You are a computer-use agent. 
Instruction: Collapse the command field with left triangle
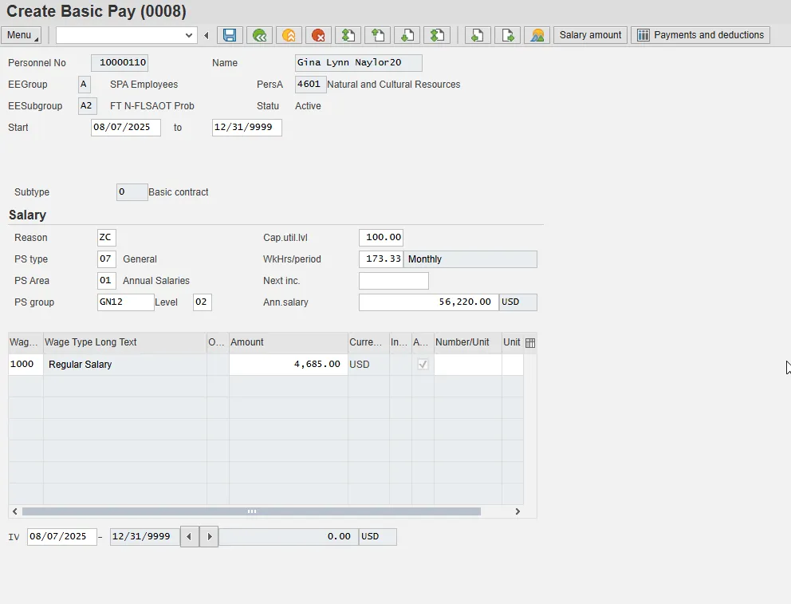[207, 35]
